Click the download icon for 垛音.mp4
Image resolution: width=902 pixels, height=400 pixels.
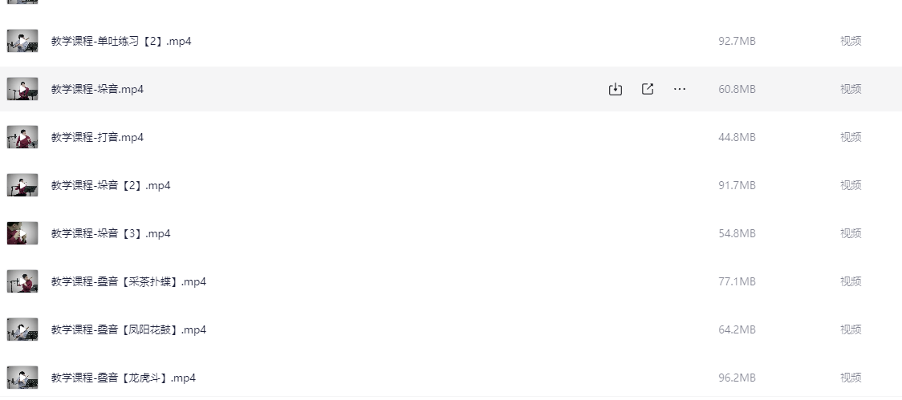coord(615,89)
